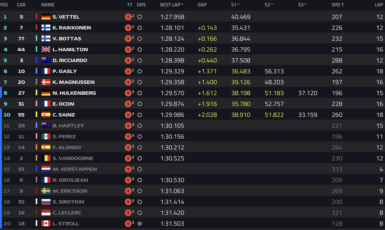Click the Australian flag beside D. Ricciardo
Screen dimensions: 385x230
tap(46, 61)
